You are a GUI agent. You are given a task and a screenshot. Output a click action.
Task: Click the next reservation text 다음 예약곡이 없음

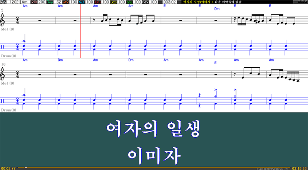[x=228, y=2]
